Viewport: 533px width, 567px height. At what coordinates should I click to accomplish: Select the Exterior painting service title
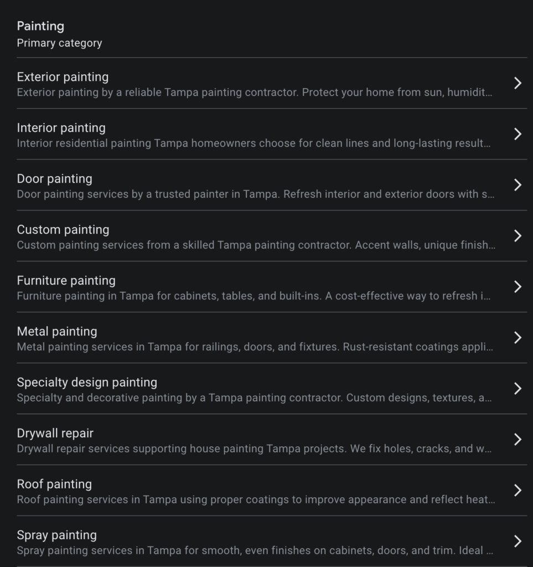point(63,77)
